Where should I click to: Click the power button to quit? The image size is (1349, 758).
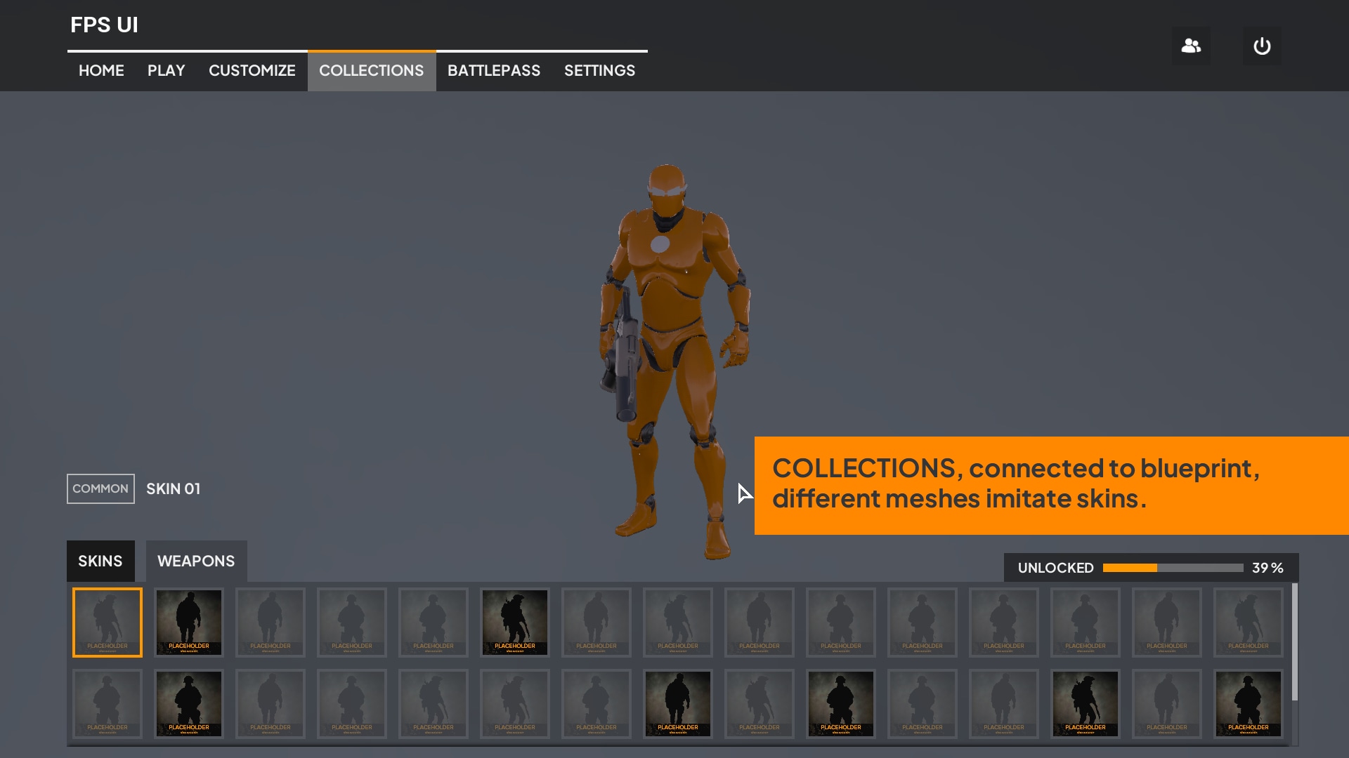click(1261, 46)
